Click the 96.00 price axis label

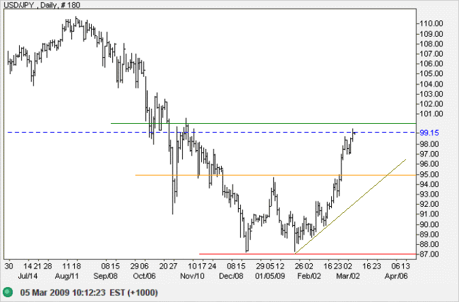click(x=429, y=164)
